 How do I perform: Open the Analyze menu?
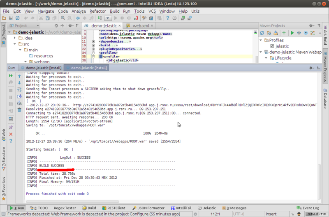79,11
